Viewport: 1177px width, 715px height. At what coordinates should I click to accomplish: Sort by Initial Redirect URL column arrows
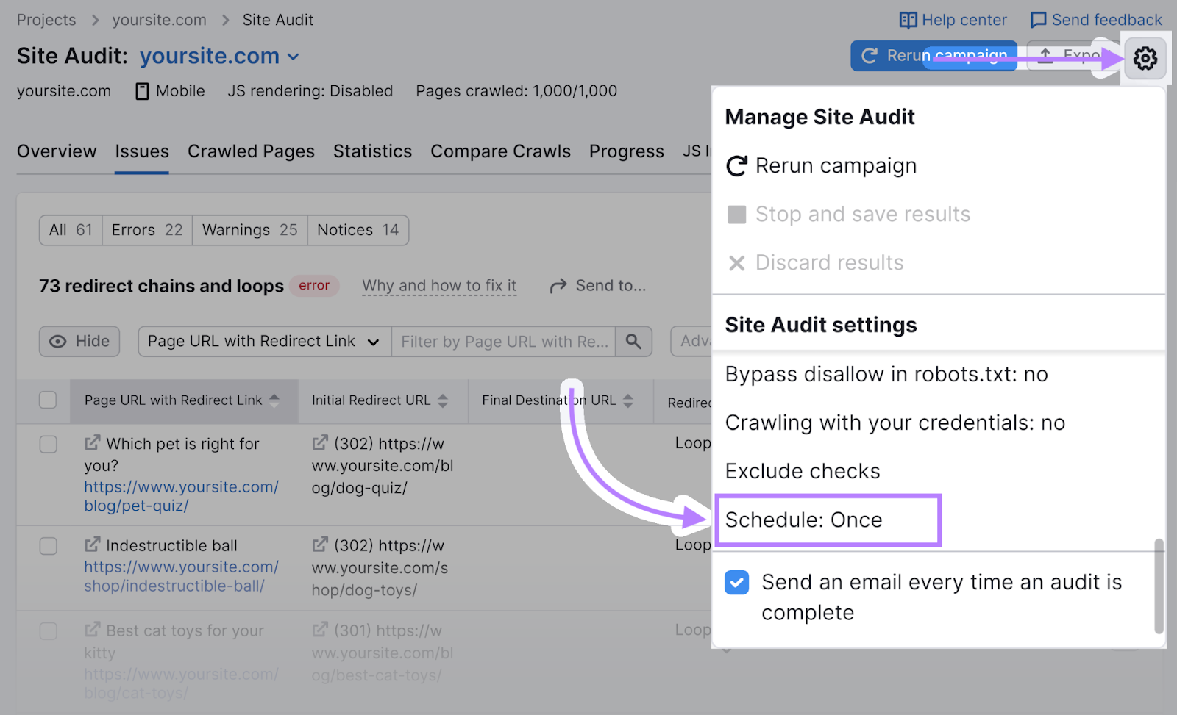443,400
